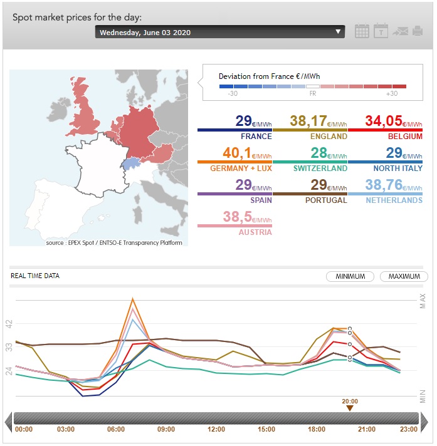
Task: Open the date dropdown Wednesday, June 03 2020
Action: (x=220, y=32)
